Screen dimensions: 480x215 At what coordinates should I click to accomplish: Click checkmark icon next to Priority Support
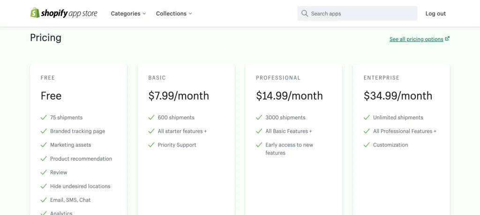pyautogui.click(x=151, y=145)
